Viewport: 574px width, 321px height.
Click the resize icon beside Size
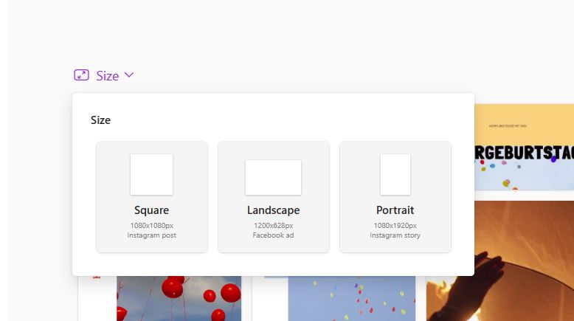[x=81, y=75]
